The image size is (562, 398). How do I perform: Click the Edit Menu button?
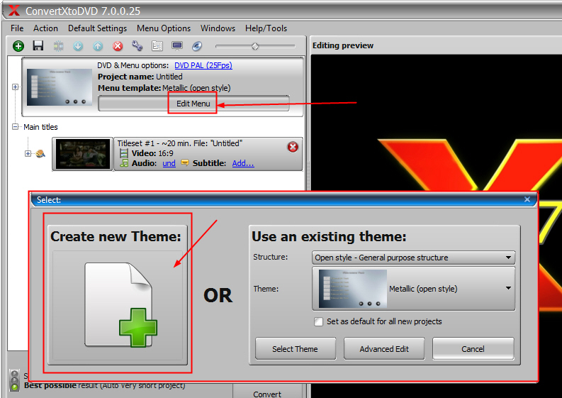pos(193,104)
